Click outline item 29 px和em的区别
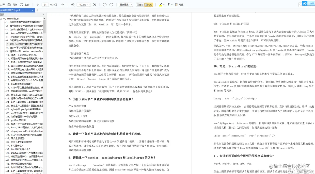Viewport: 315px width, 174px height. pyautogui.click(x=17, y=120)
